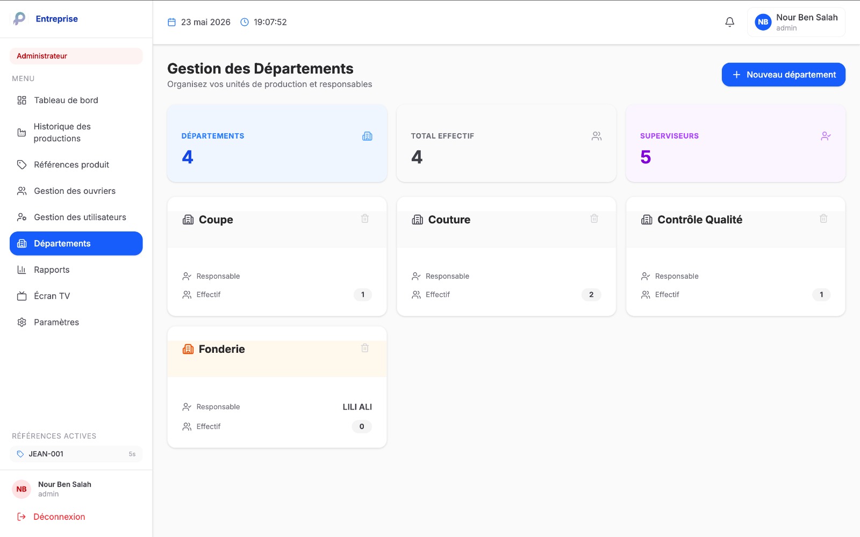Screen dimensions: 860x537
Task: Create a Nouveau département
Action: point(784,75)
